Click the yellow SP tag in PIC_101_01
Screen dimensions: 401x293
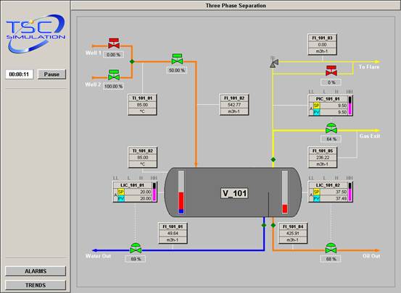pyautogui.click(x=317, y=106)
